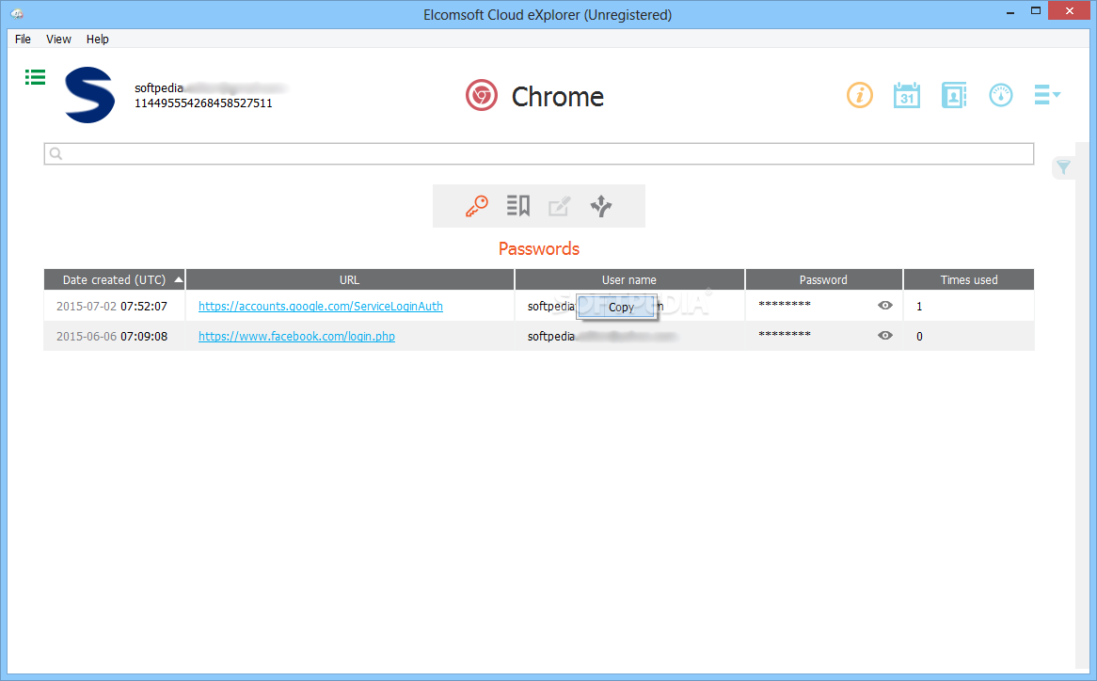Click the masked password in Google row
The image size is (1097, 681).
(x=785, y=305)
